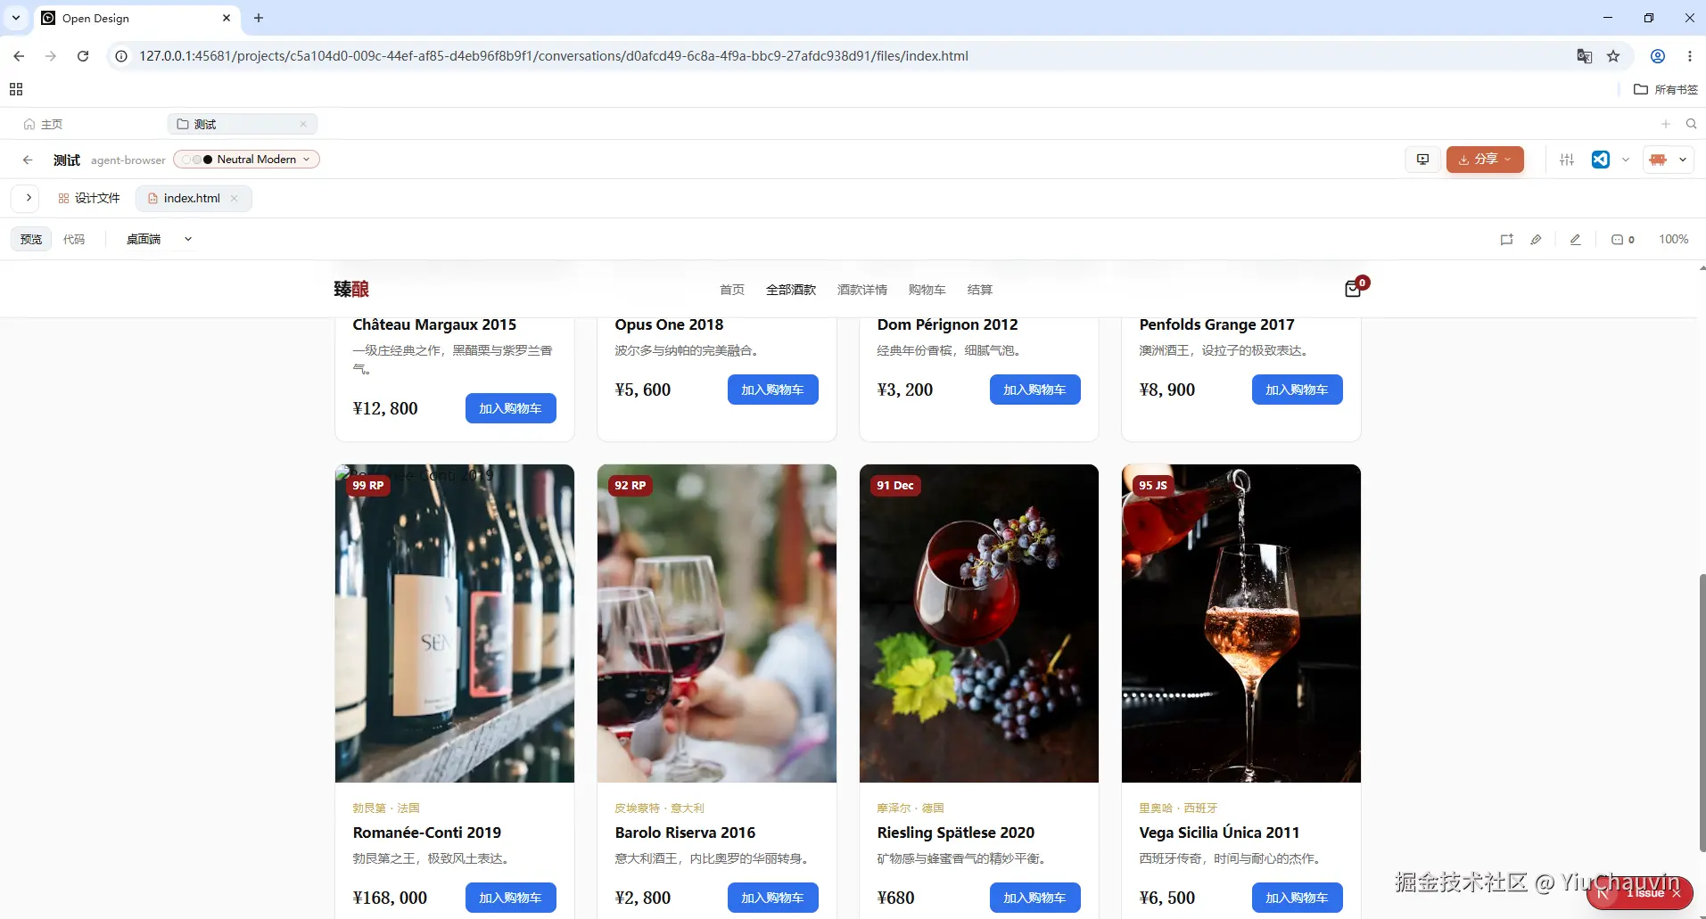Viewport: 1706px width, 919px height.
Task: Open the 所有书签 bookmarks folder
Action: click(1665, 89)
